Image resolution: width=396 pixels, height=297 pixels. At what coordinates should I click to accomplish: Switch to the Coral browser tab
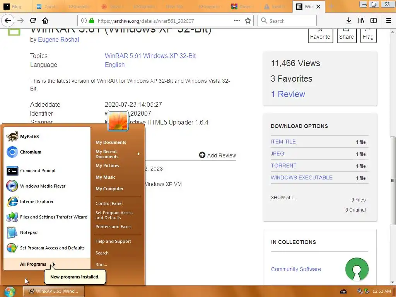pyautogui.click(x=48, y=7)
